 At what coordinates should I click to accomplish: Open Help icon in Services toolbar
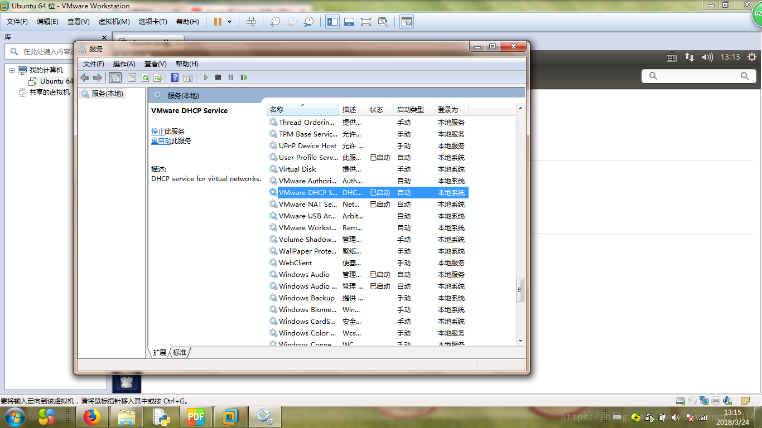[x=175, y=77]
